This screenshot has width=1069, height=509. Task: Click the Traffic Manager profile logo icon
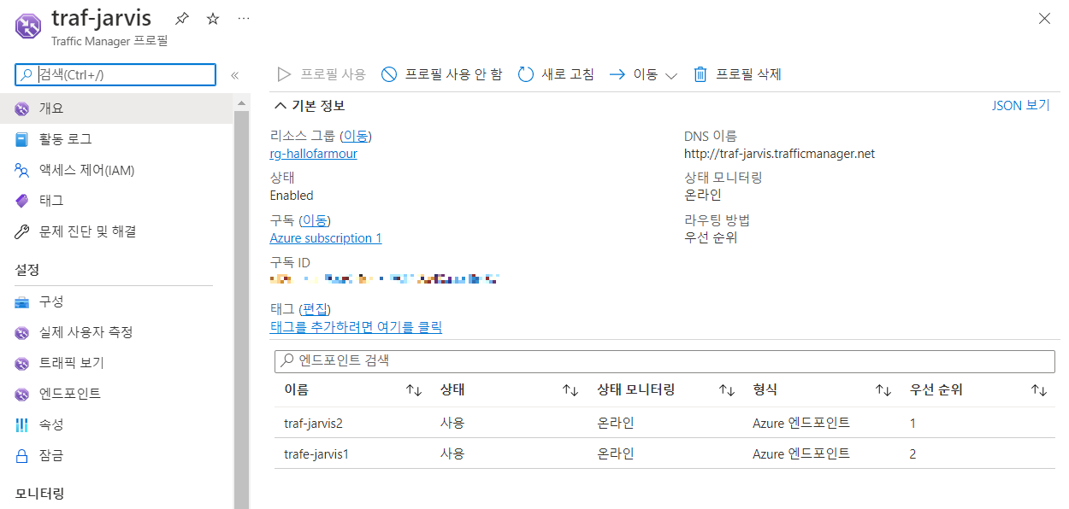[30, 25]
